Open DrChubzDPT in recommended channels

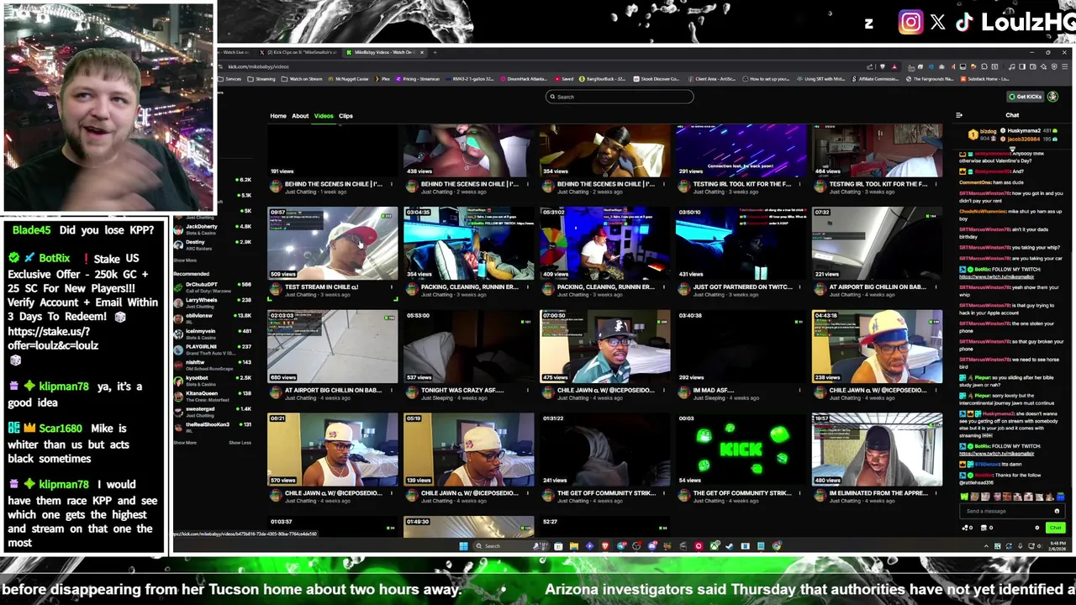(211, 287)
